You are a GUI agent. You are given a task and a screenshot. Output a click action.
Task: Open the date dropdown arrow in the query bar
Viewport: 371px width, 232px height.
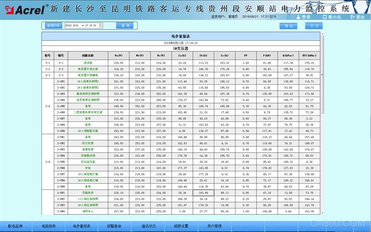coord(83,25)
